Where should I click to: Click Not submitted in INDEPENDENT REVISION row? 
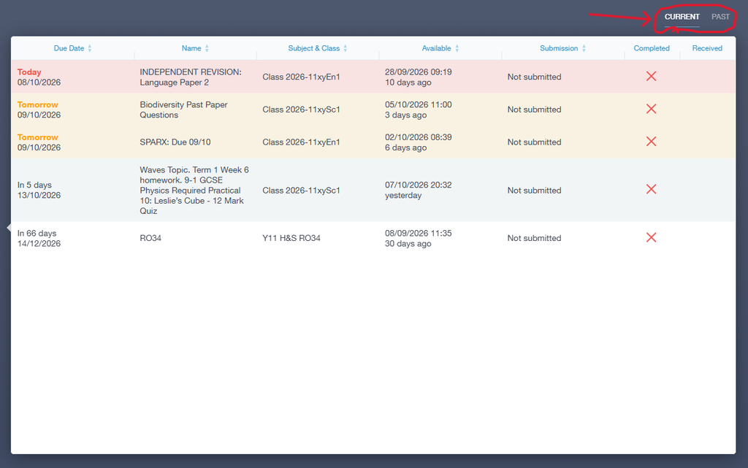point(534,77)
